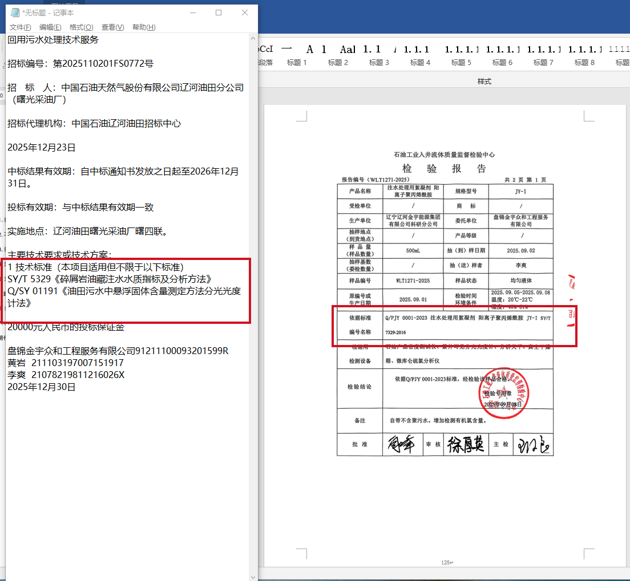Screen dimensions: 630x581
Task: Click Notepad scrollbar down arrow
Action: (253, 577)
